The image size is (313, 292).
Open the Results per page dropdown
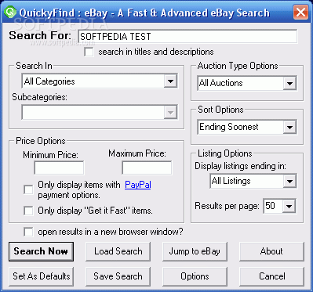[x=280, y=206]
